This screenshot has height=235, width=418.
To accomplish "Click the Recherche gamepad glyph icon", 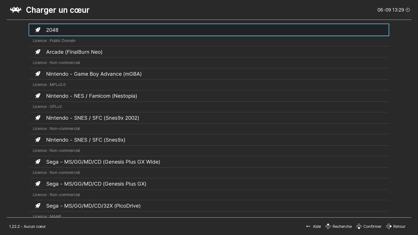I will point(328,226).
